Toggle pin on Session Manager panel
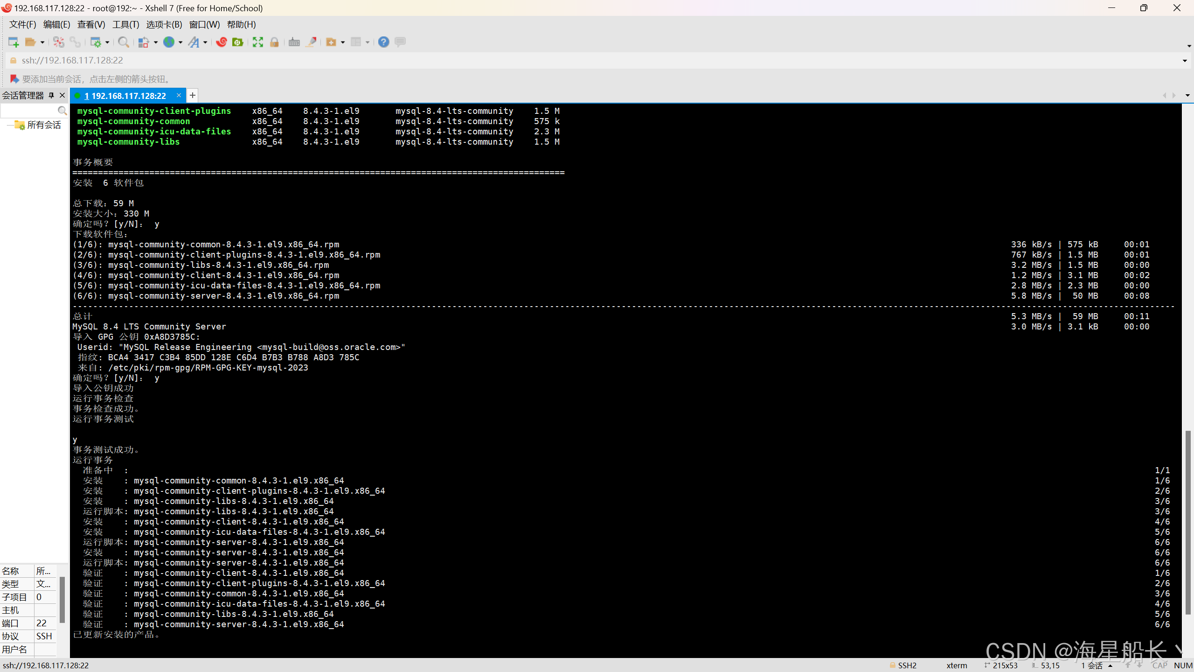This screenshot has width=1194, height=672. pyautogui.click(x=51, y=95)
